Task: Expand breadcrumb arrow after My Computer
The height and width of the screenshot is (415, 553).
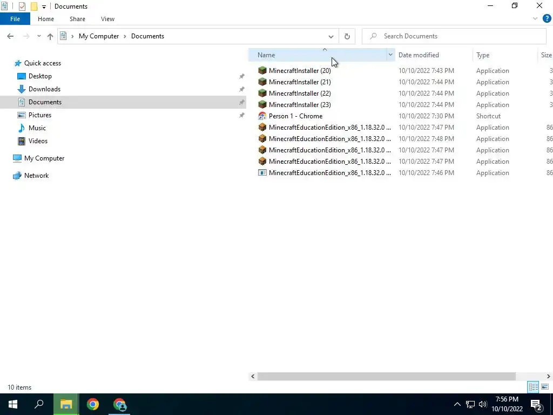Action: [125, 36]
